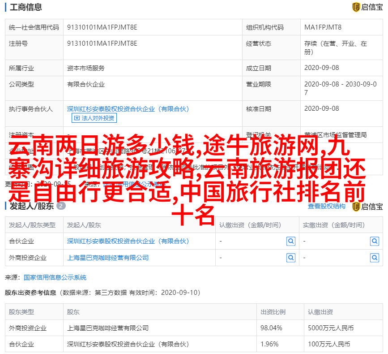Click 实缴出资 magnifier icon in 合伙企业 row
Viewport: 388px width, 354px height.
374,241
